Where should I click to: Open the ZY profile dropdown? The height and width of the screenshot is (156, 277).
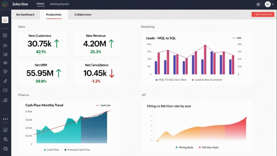point(269,4)
